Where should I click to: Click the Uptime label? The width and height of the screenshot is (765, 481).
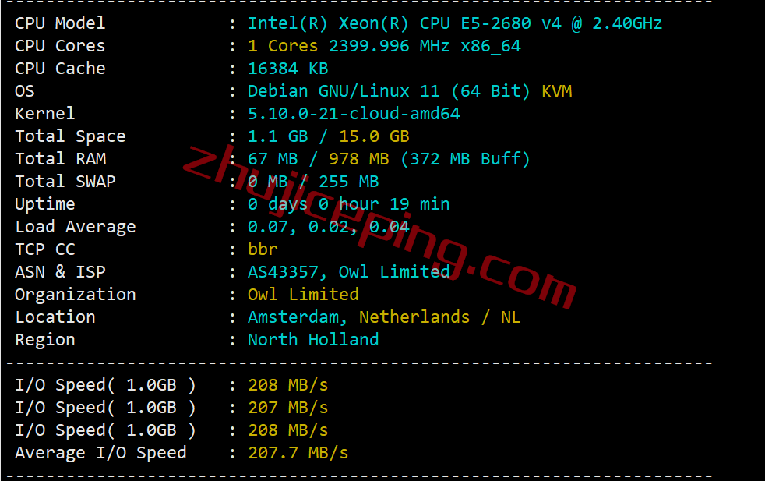45,204
